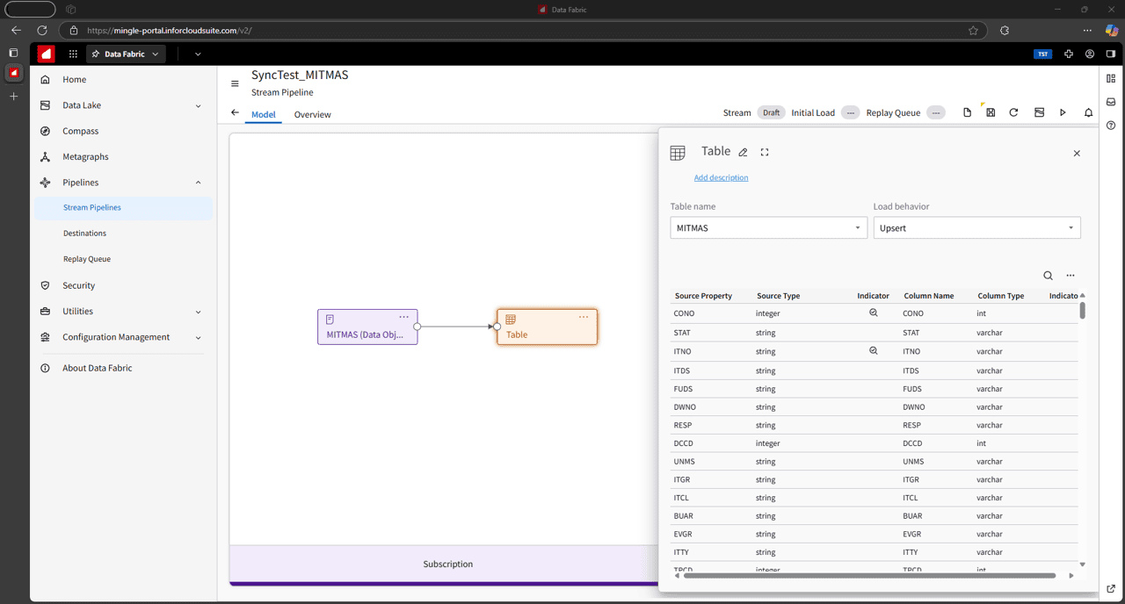Expand Configuration Management chevron
The image size is (1125, 604).
click(x=198, y=337)
